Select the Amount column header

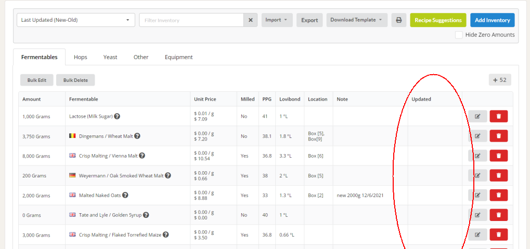click(x=31, y=100)
